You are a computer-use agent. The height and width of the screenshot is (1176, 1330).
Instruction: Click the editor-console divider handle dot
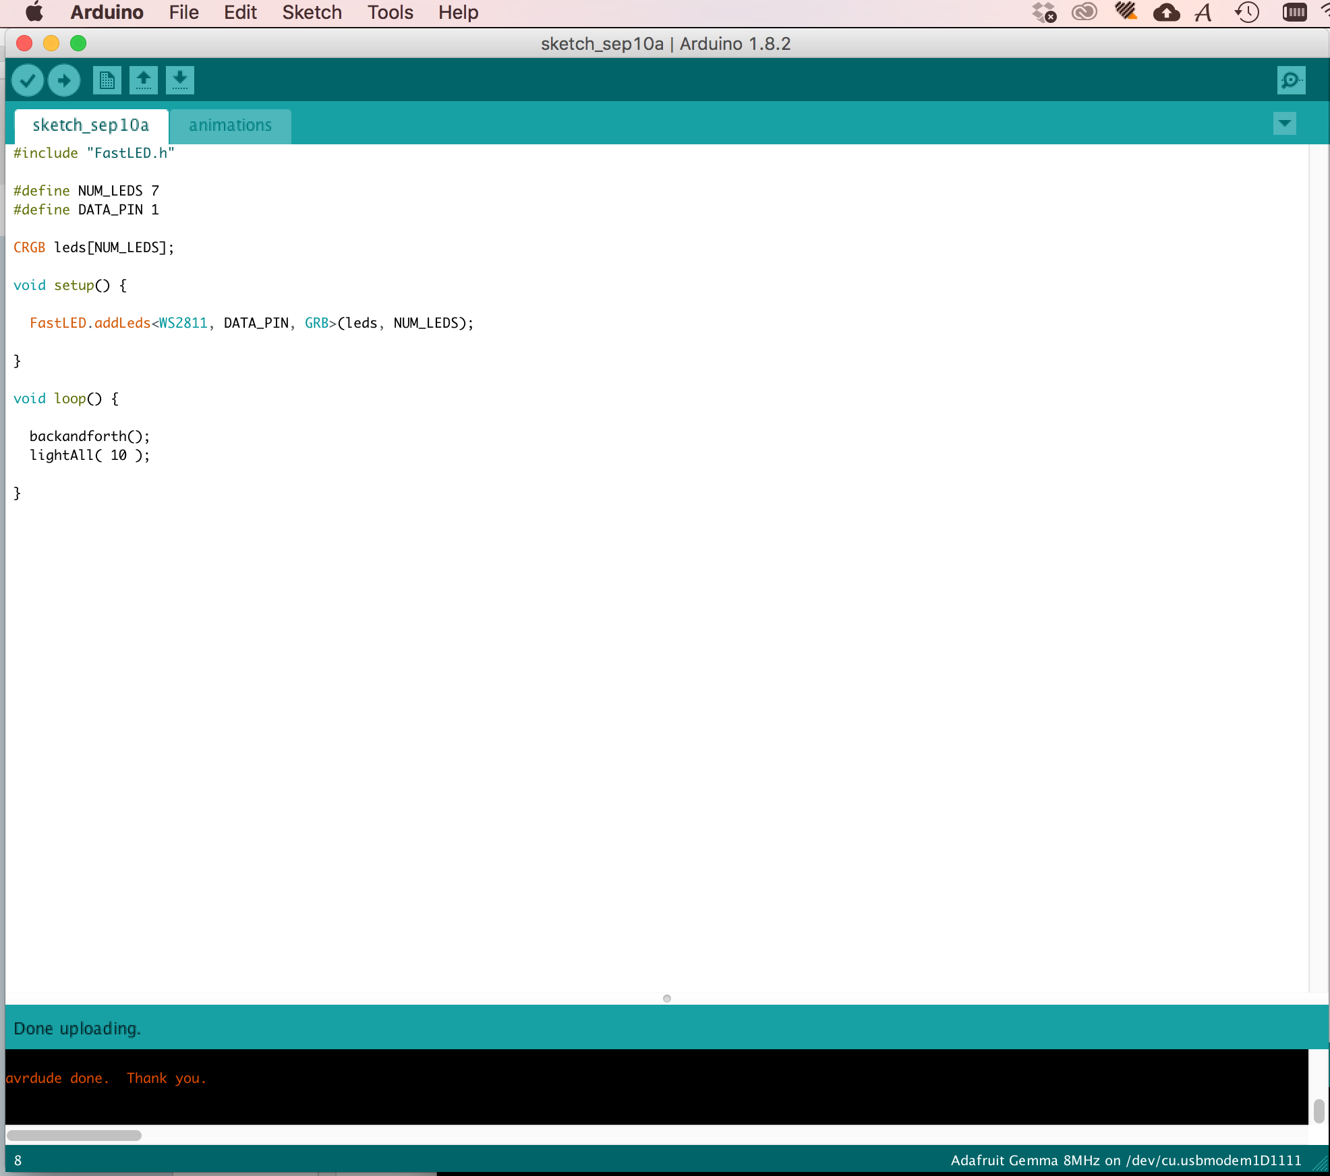[x=667, y=999]
